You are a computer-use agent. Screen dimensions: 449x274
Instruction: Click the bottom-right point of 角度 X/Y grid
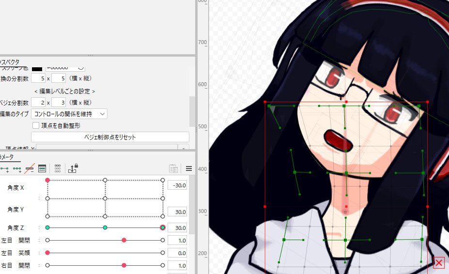coord(163,216)
